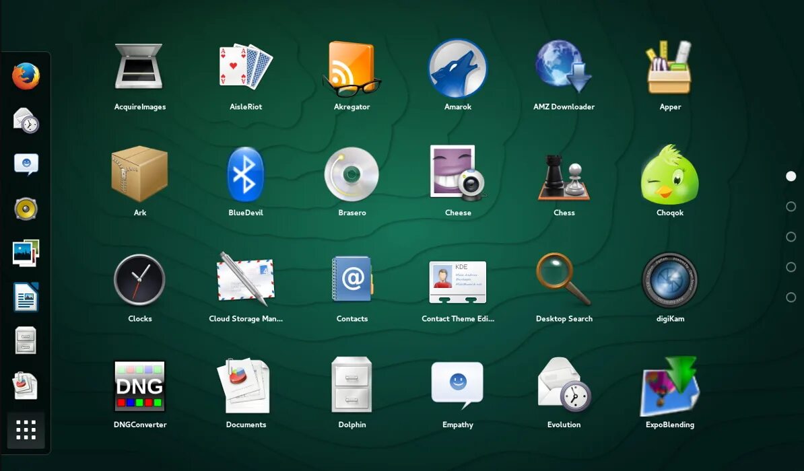This screenshot has width=804, height=471.
Task: Open Akregator feed reader
Action: tap(351, 68)
